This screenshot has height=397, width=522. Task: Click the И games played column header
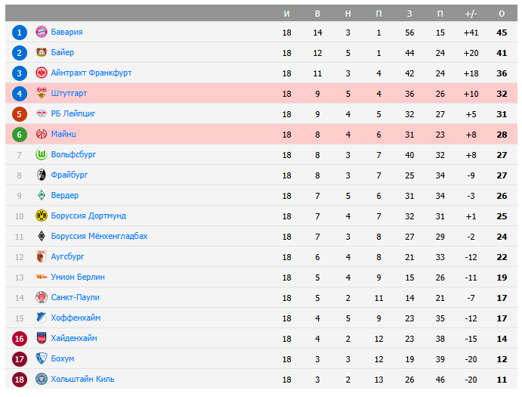(x=286, y=14)
